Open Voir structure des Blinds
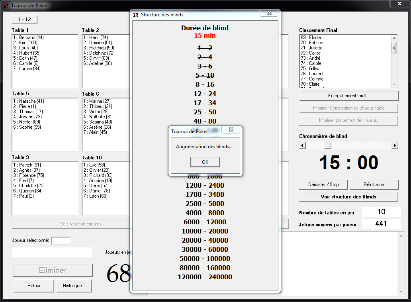The image size is (411, 302). 348,197
